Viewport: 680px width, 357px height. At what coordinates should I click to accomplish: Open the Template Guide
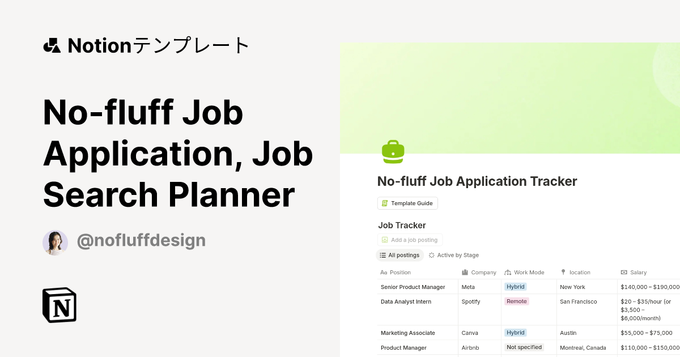(407, 203)
